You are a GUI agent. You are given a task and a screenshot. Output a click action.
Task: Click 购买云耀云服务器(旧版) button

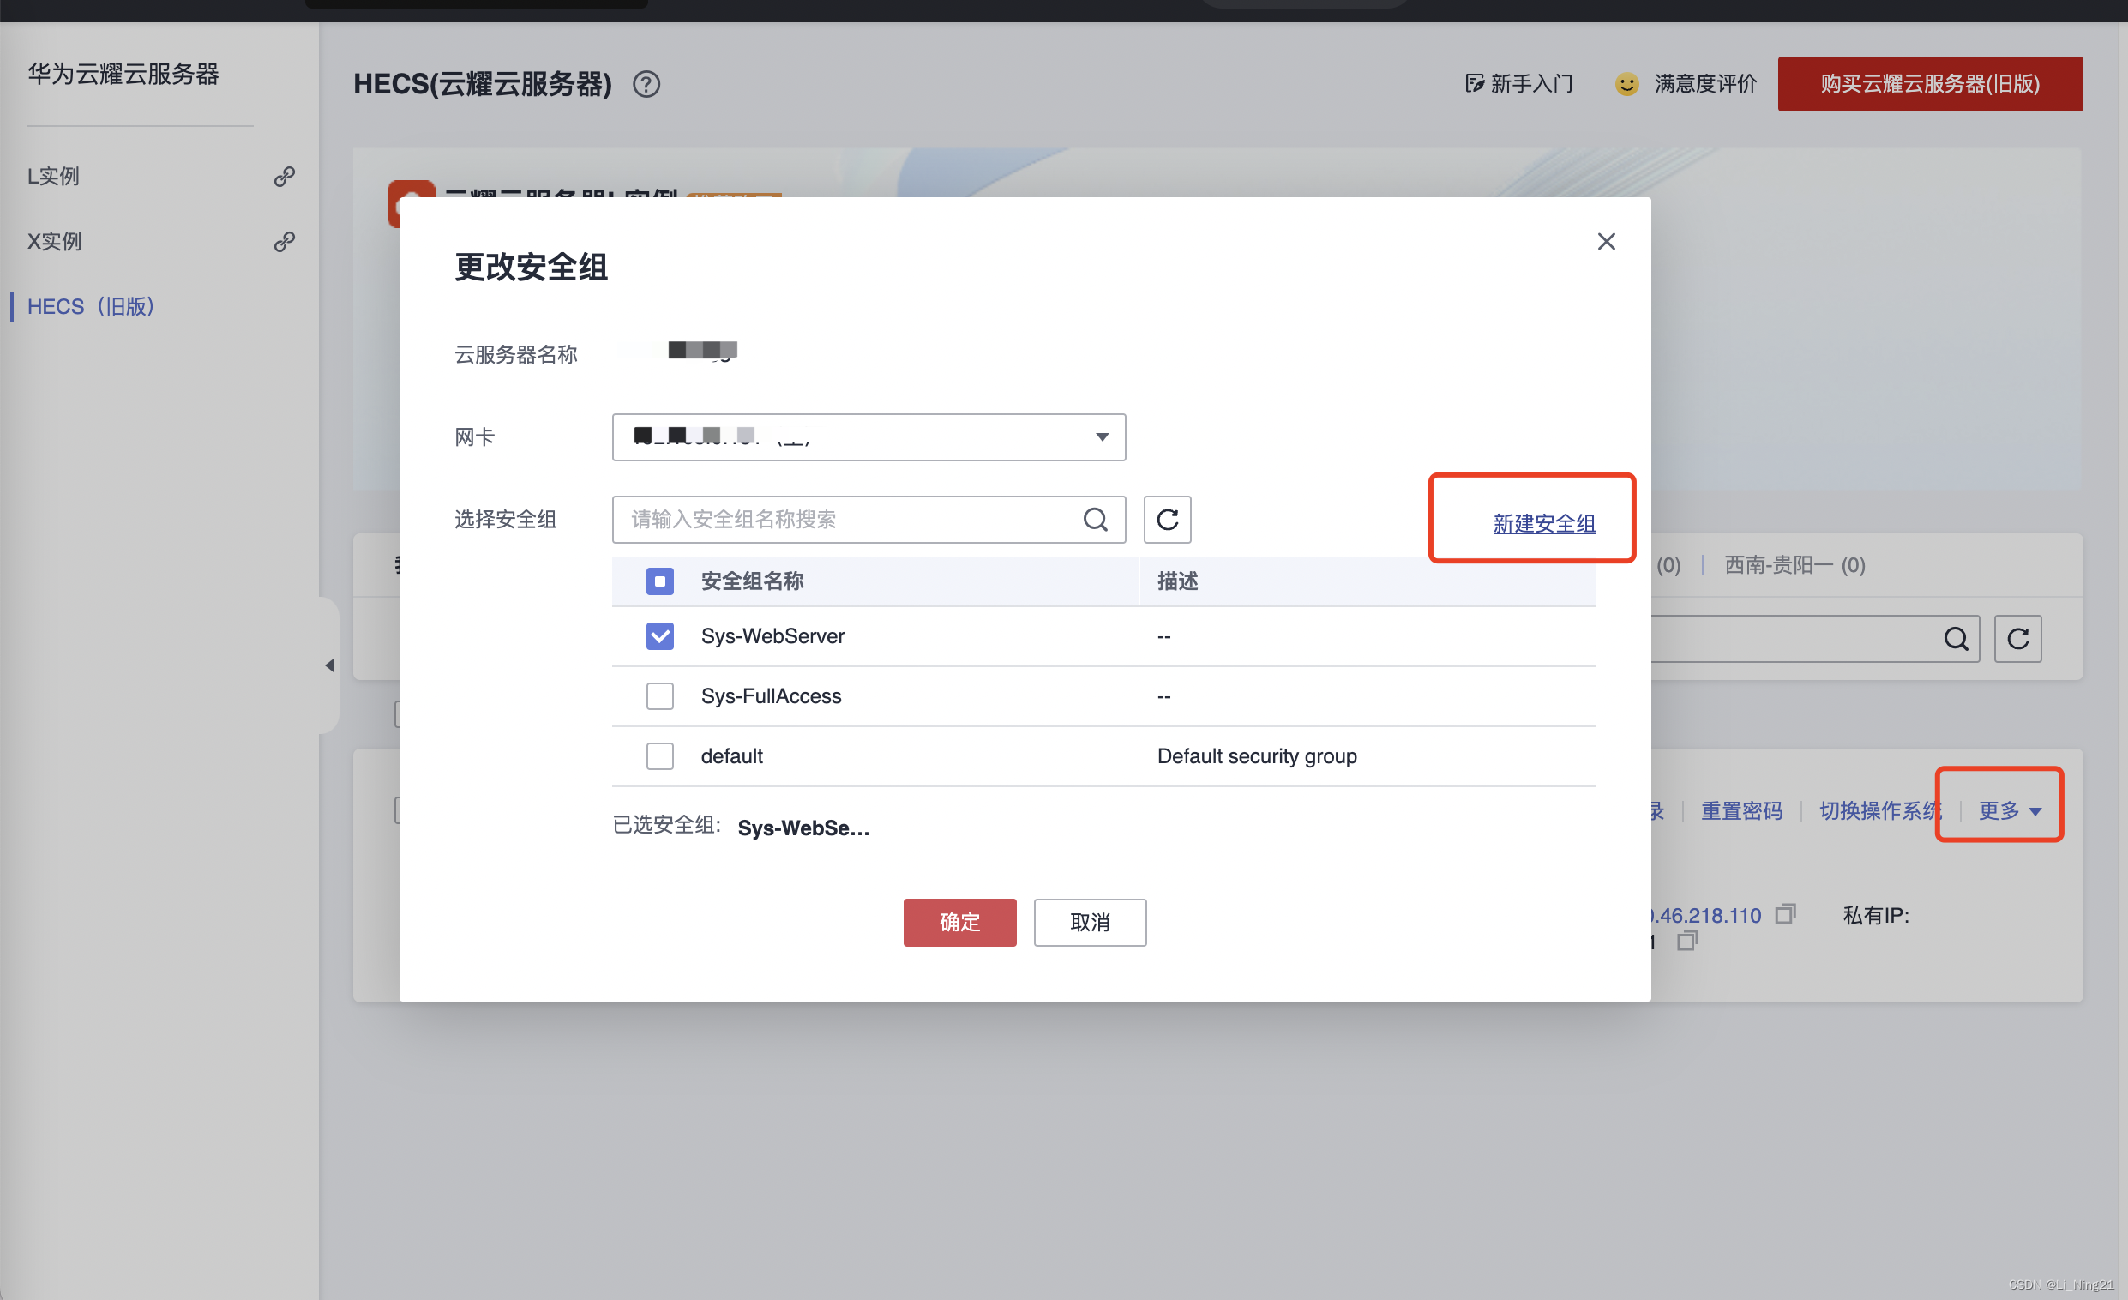(1929, 84)
